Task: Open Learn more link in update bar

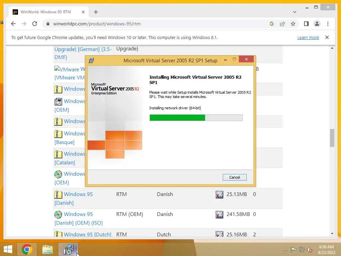Action: 308,37
